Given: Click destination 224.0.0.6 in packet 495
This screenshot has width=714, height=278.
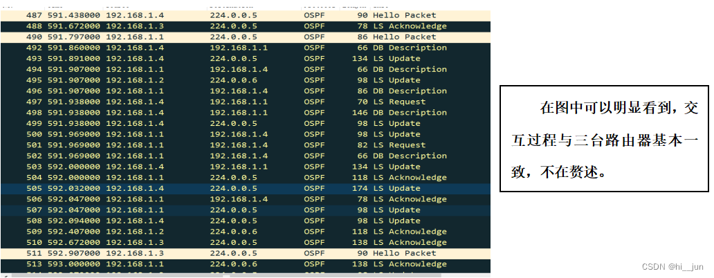Looking at the screenshot, I should tap(234, 80).
